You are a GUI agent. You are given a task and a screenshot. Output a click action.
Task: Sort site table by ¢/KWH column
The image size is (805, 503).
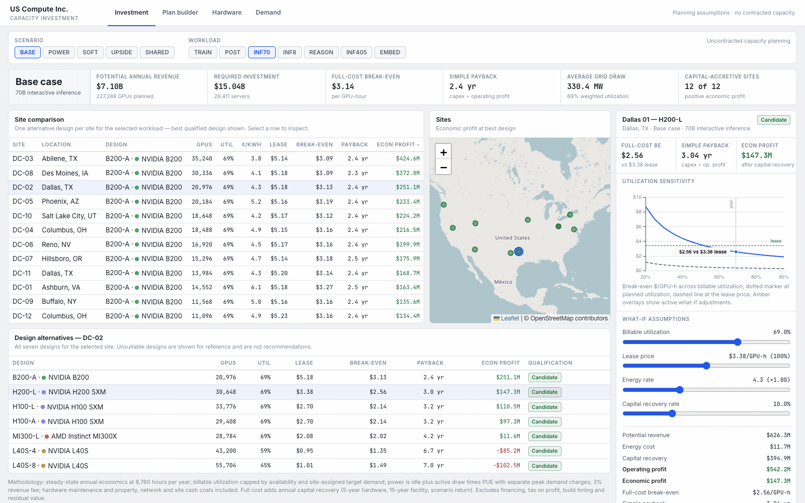point(251,144)
